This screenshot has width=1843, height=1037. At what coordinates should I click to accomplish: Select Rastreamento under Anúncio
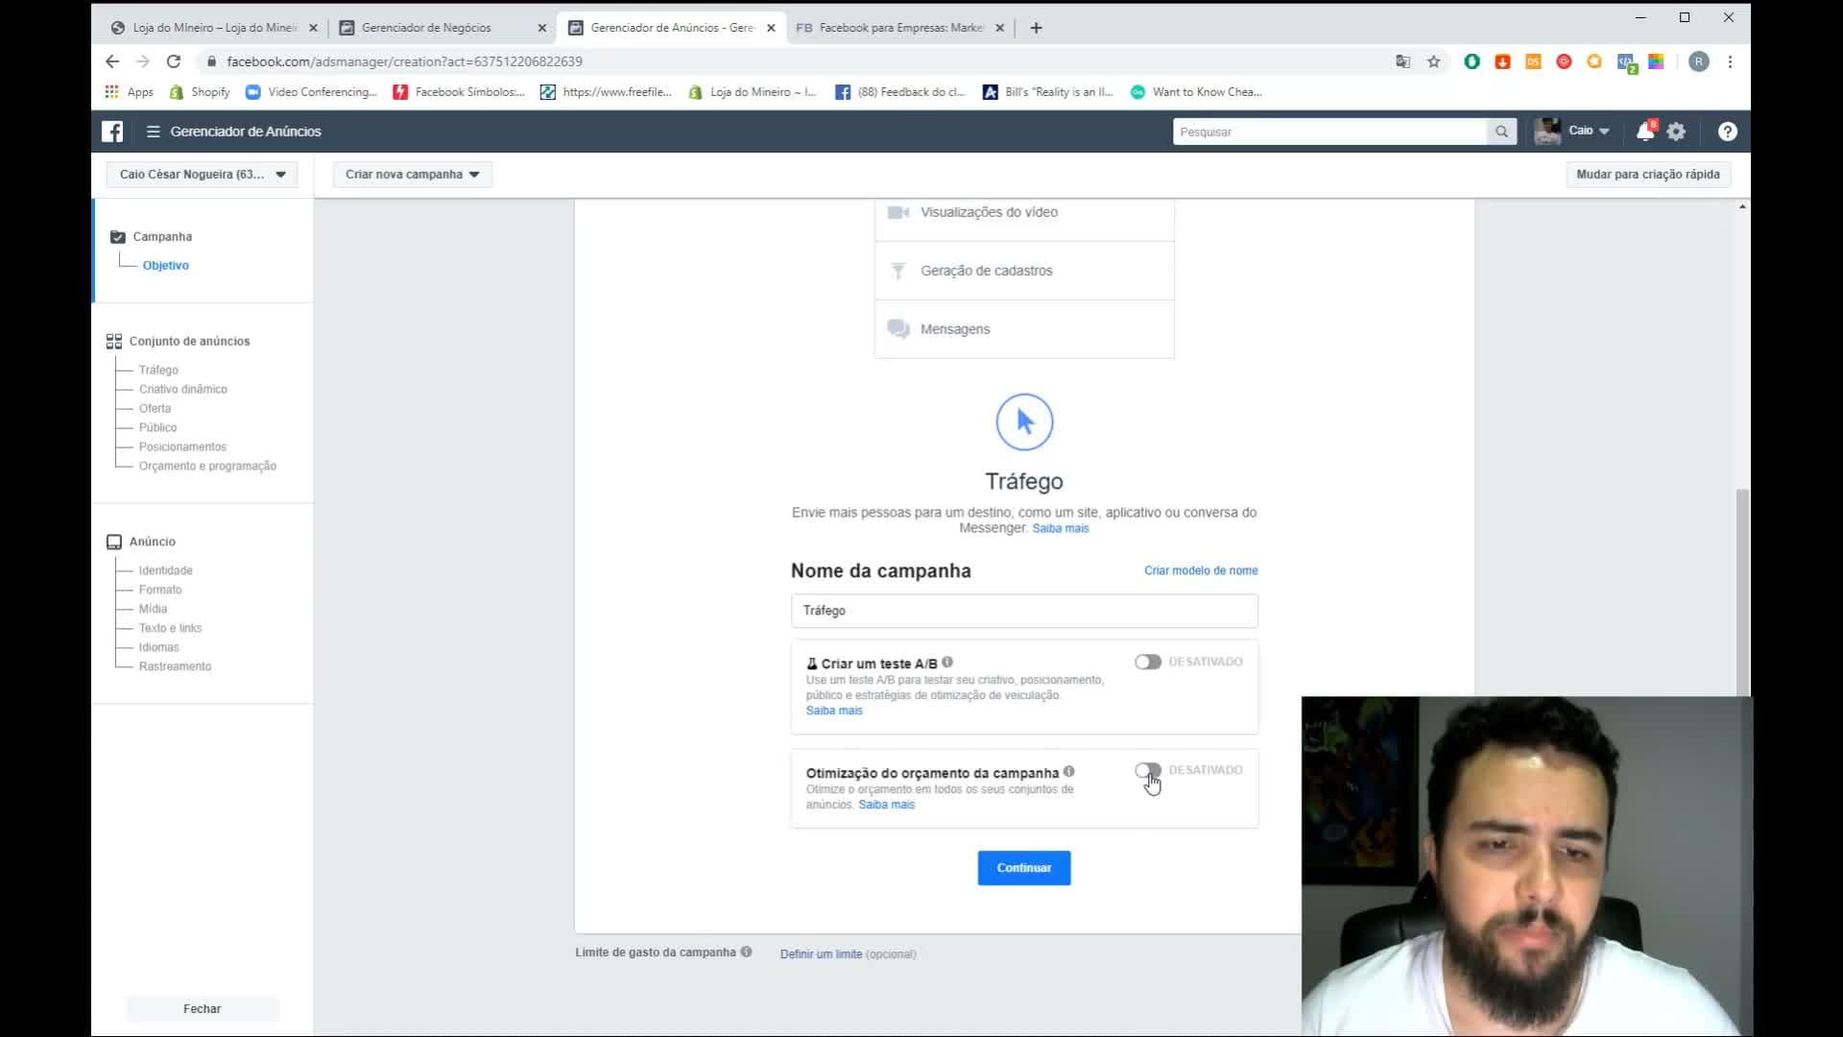pos(175,666)
